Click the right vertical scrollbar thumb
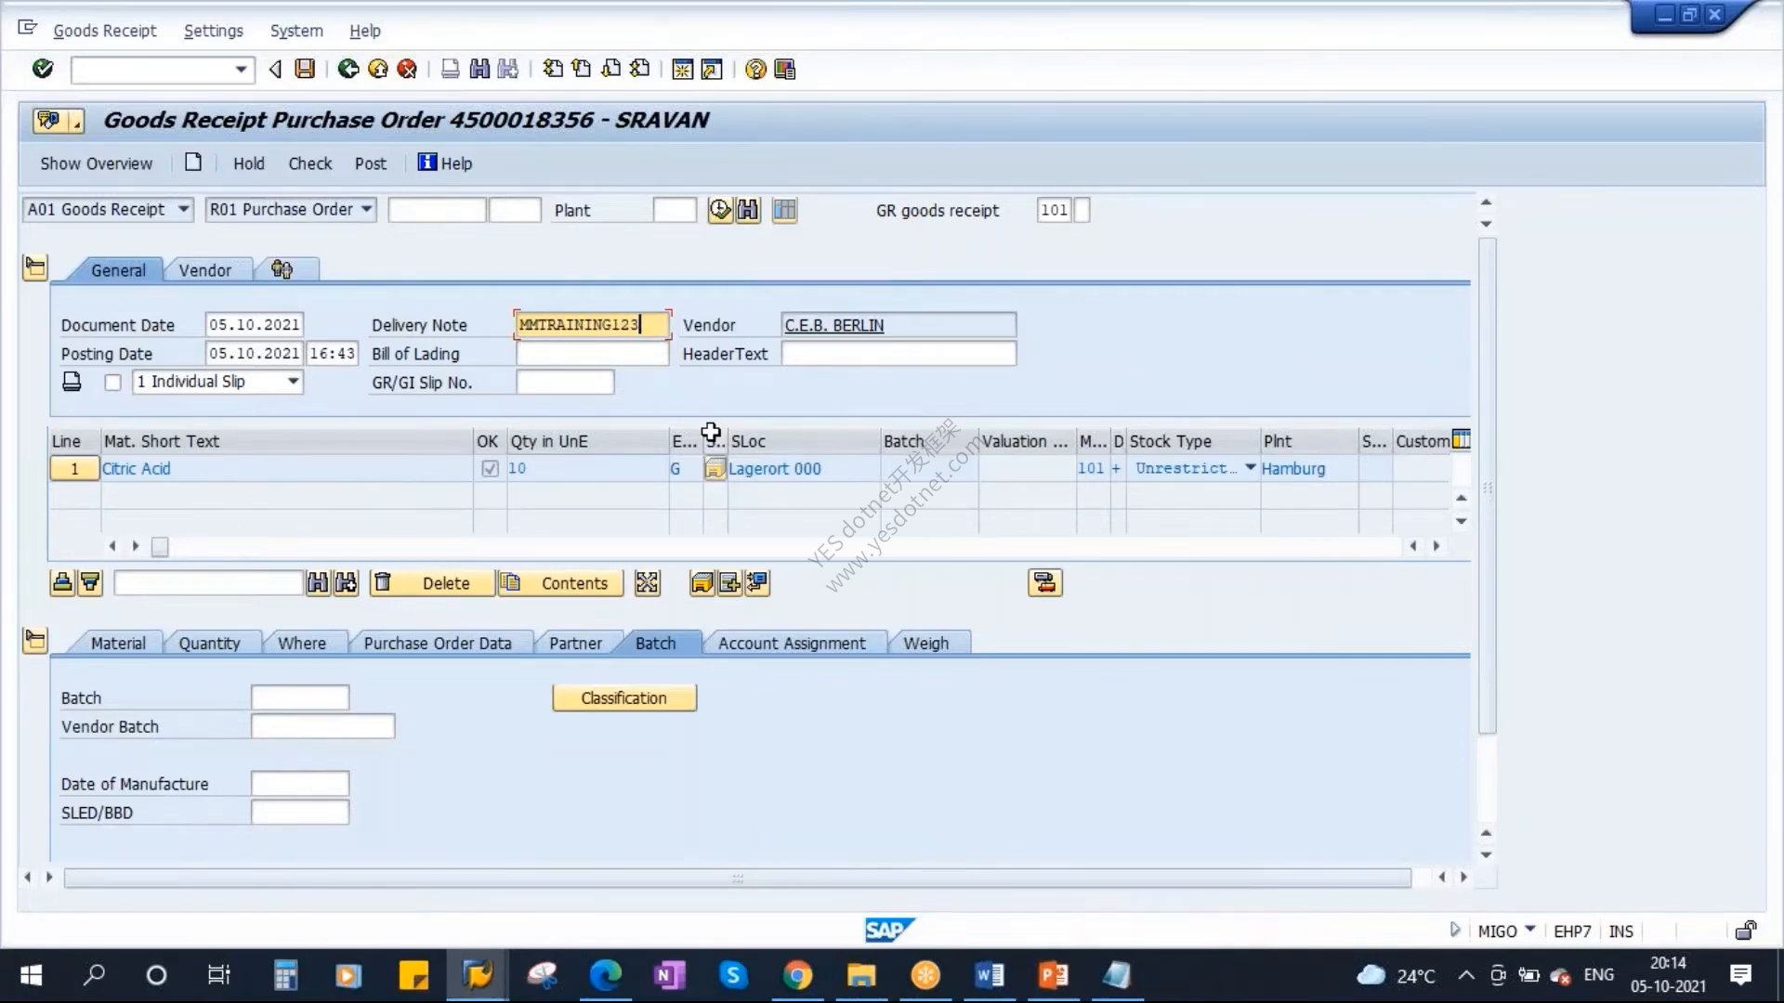Viewport: 1784px width, 1003px height. click(x=1487, y=486)
